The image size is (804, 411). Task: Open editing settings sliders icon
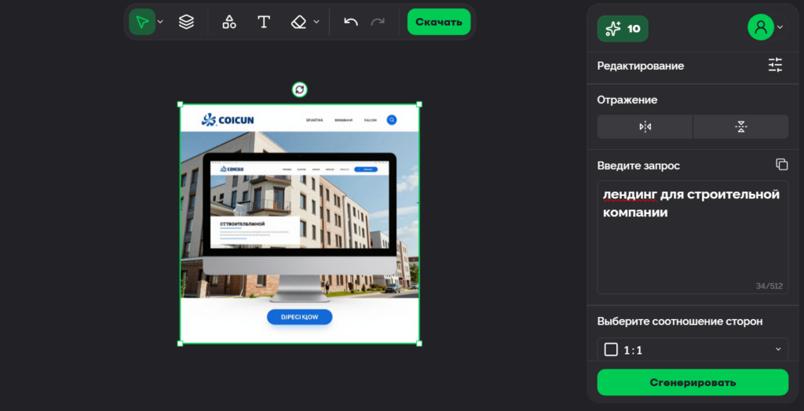pos(775,65)
